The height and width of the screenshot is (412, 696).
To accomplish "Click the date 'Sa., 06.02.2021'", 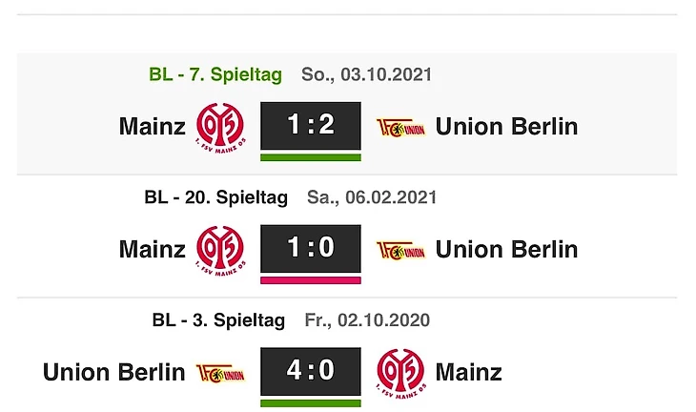I will click(x=372, y=197).
